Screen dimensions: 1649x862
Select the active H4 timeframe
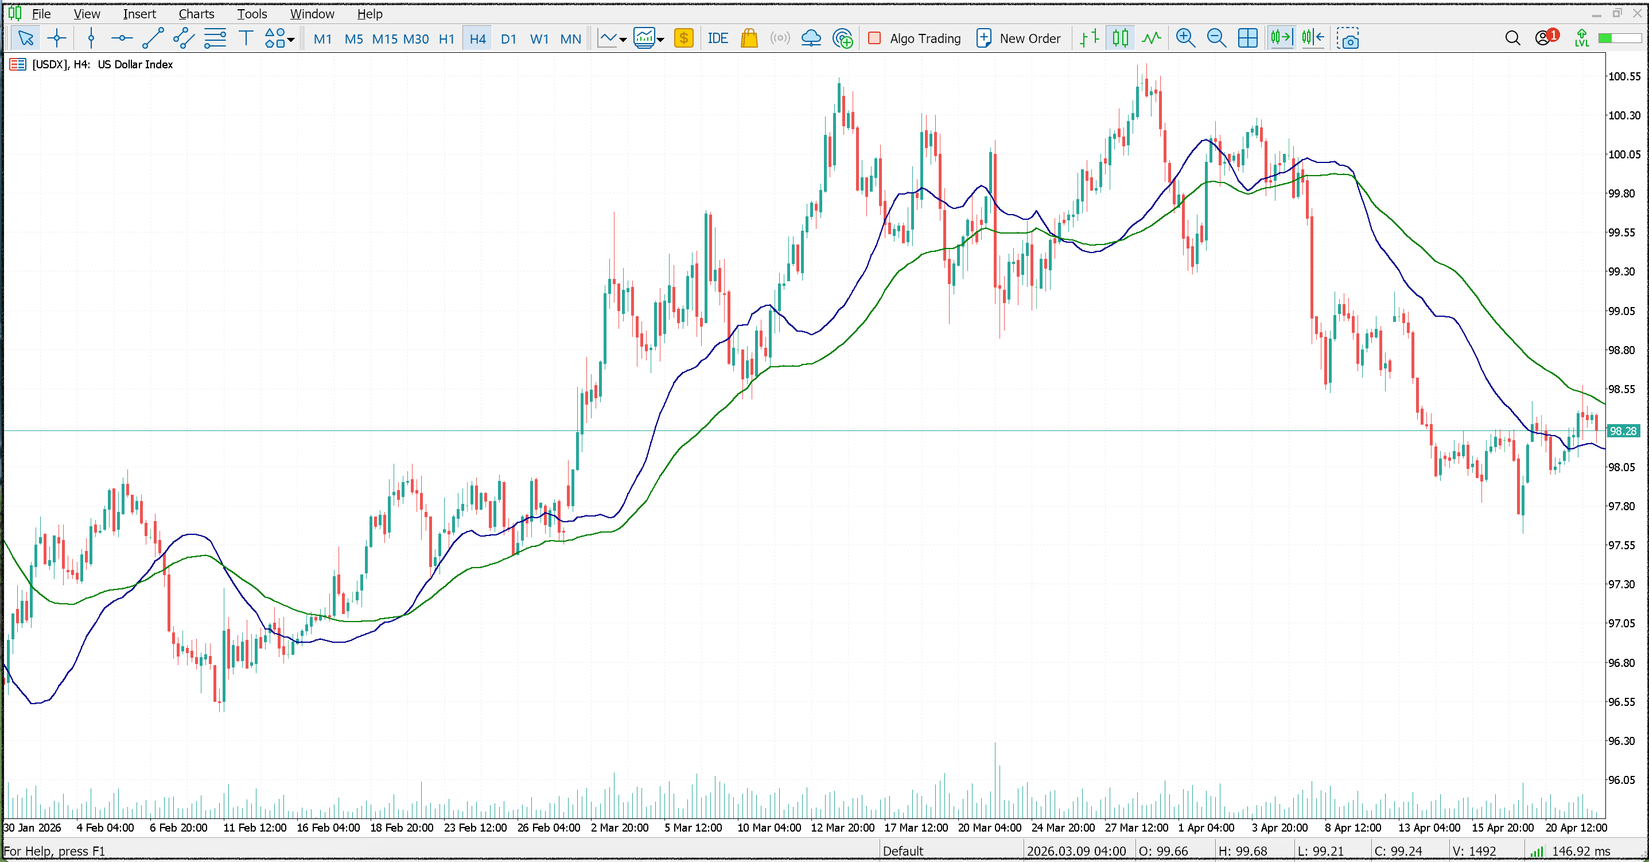tap(477, 39)
